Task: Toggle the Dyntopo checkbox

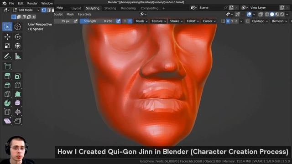Action: (x=247, y=21)
